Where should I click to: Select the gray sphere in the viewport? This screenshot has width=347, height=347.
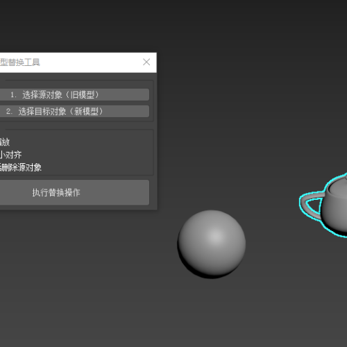click(x=212, y=244)
